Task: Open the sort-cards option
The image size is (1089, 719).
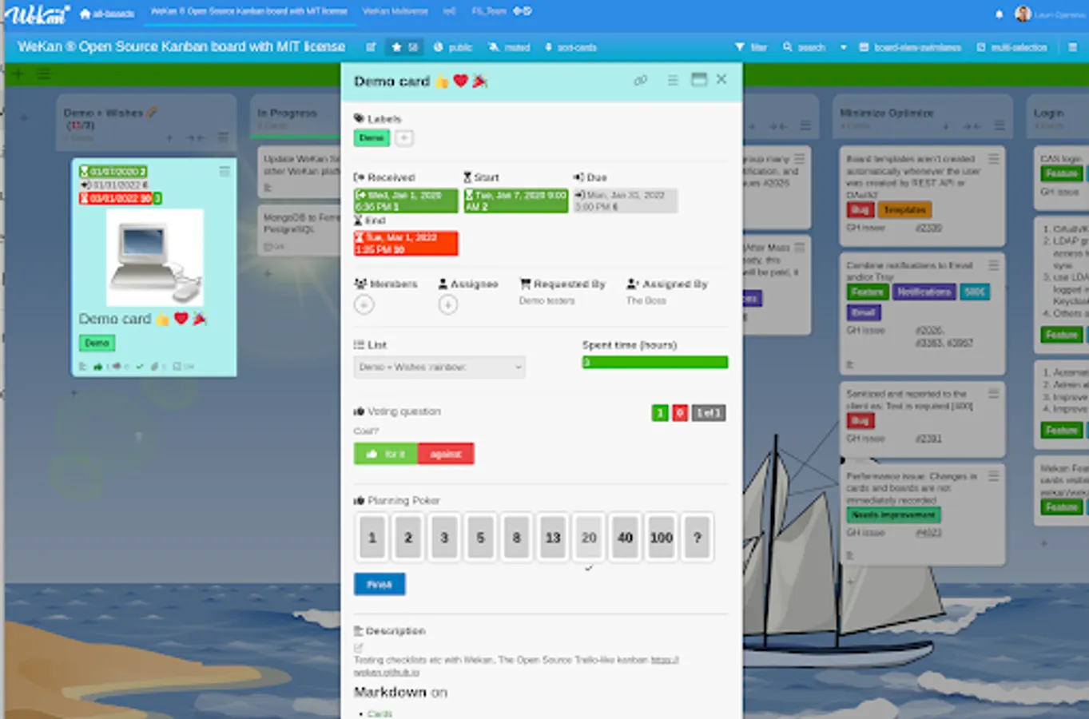Action: click(570, 47)
